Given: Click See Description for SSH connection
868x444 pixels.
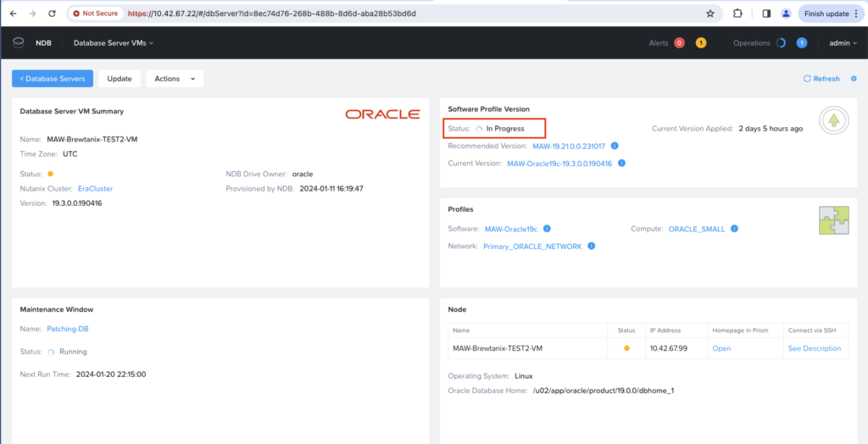Looking at the screenshot, I should coord(815,348).
